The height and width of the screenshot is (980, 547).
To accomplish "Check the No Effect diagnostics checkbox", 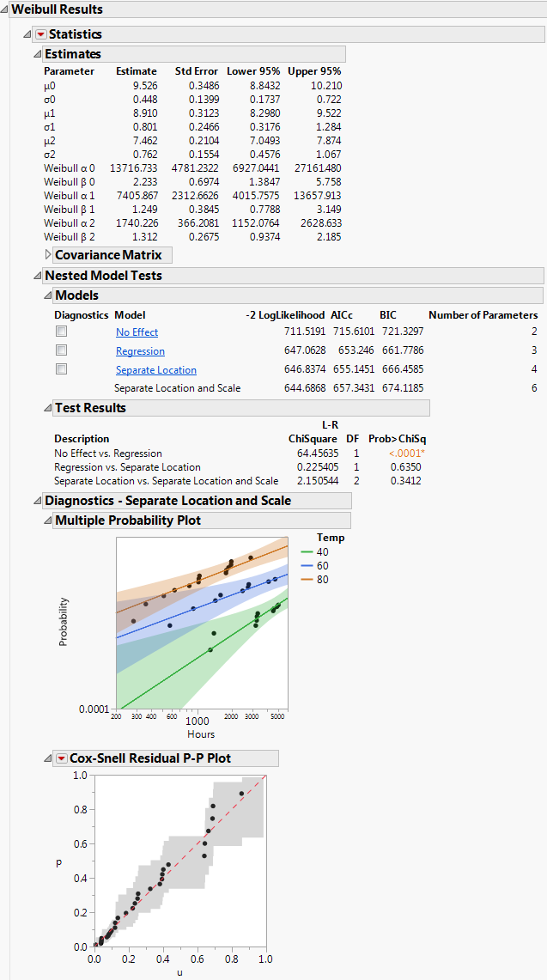I will [x=62, y=332].
